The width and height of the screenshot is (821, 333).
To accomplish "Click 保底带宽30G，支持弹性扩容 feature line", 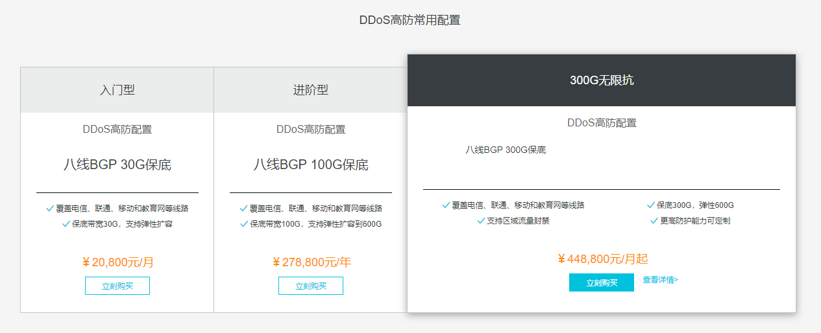I will (122, 224).
